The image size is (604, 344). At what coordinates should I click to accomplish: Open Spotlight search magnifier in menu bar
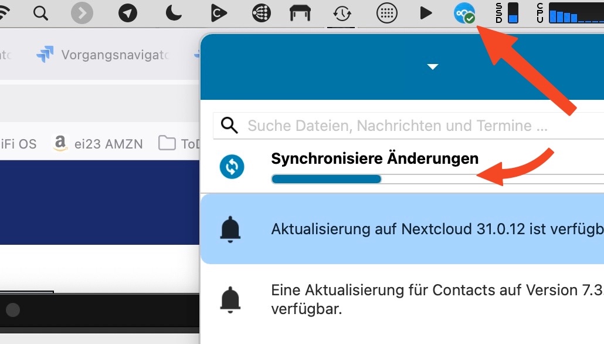(40, 13)
